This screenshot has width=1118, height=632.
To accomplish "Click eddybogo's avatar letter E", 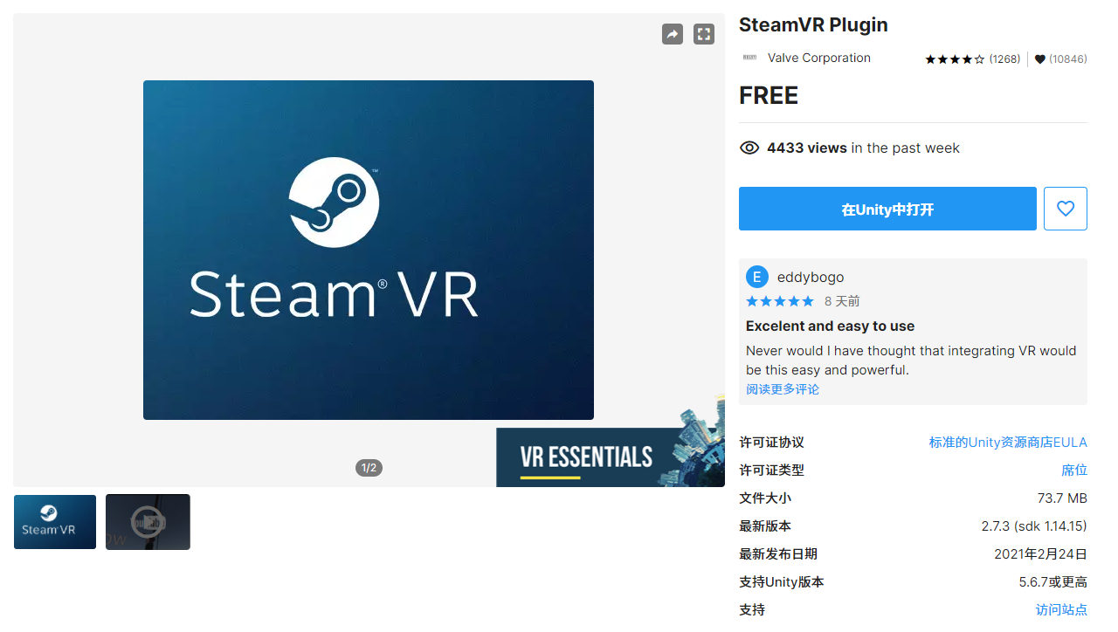I will (757, 277).
